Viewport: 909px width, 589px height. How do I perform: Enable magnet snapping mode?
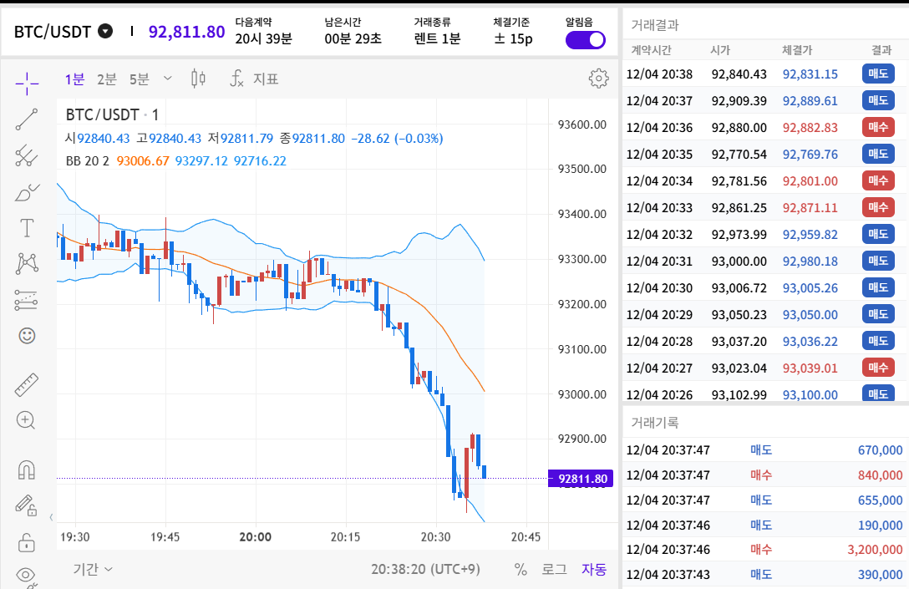pos(25,468)
